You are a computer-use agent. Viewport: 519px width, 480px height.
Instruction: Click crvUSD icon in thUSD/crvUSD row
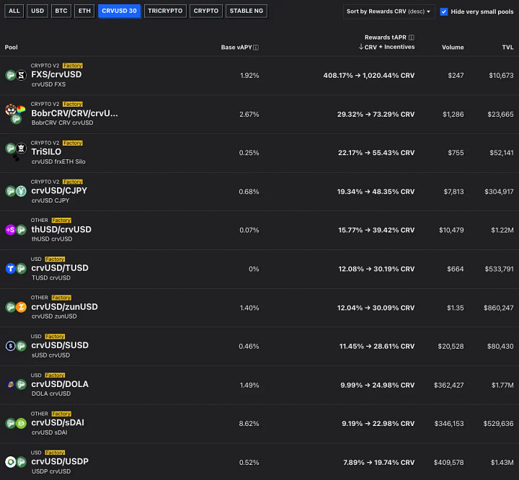click(x=21, y=230)
